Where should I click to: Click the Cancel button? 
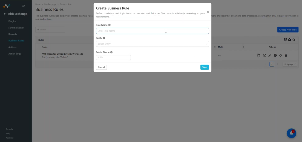point(101,67)
